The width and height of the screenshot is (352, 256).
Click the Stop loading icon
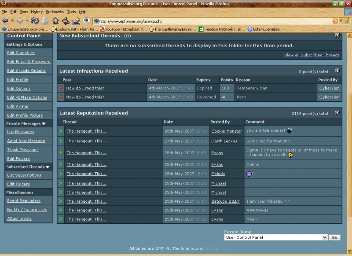click(45, 21)
